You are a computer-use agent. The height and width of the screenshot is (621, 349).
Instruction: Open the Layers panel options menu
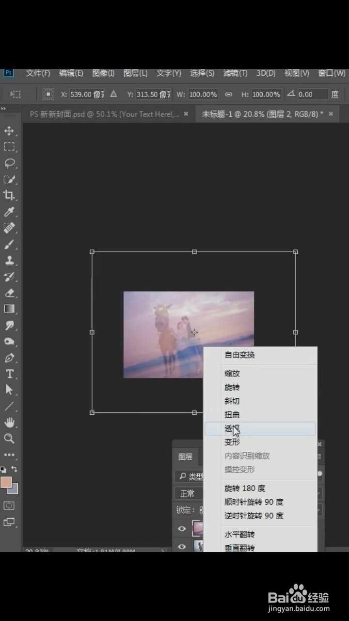pyautogui.click(x=320, y=457)
